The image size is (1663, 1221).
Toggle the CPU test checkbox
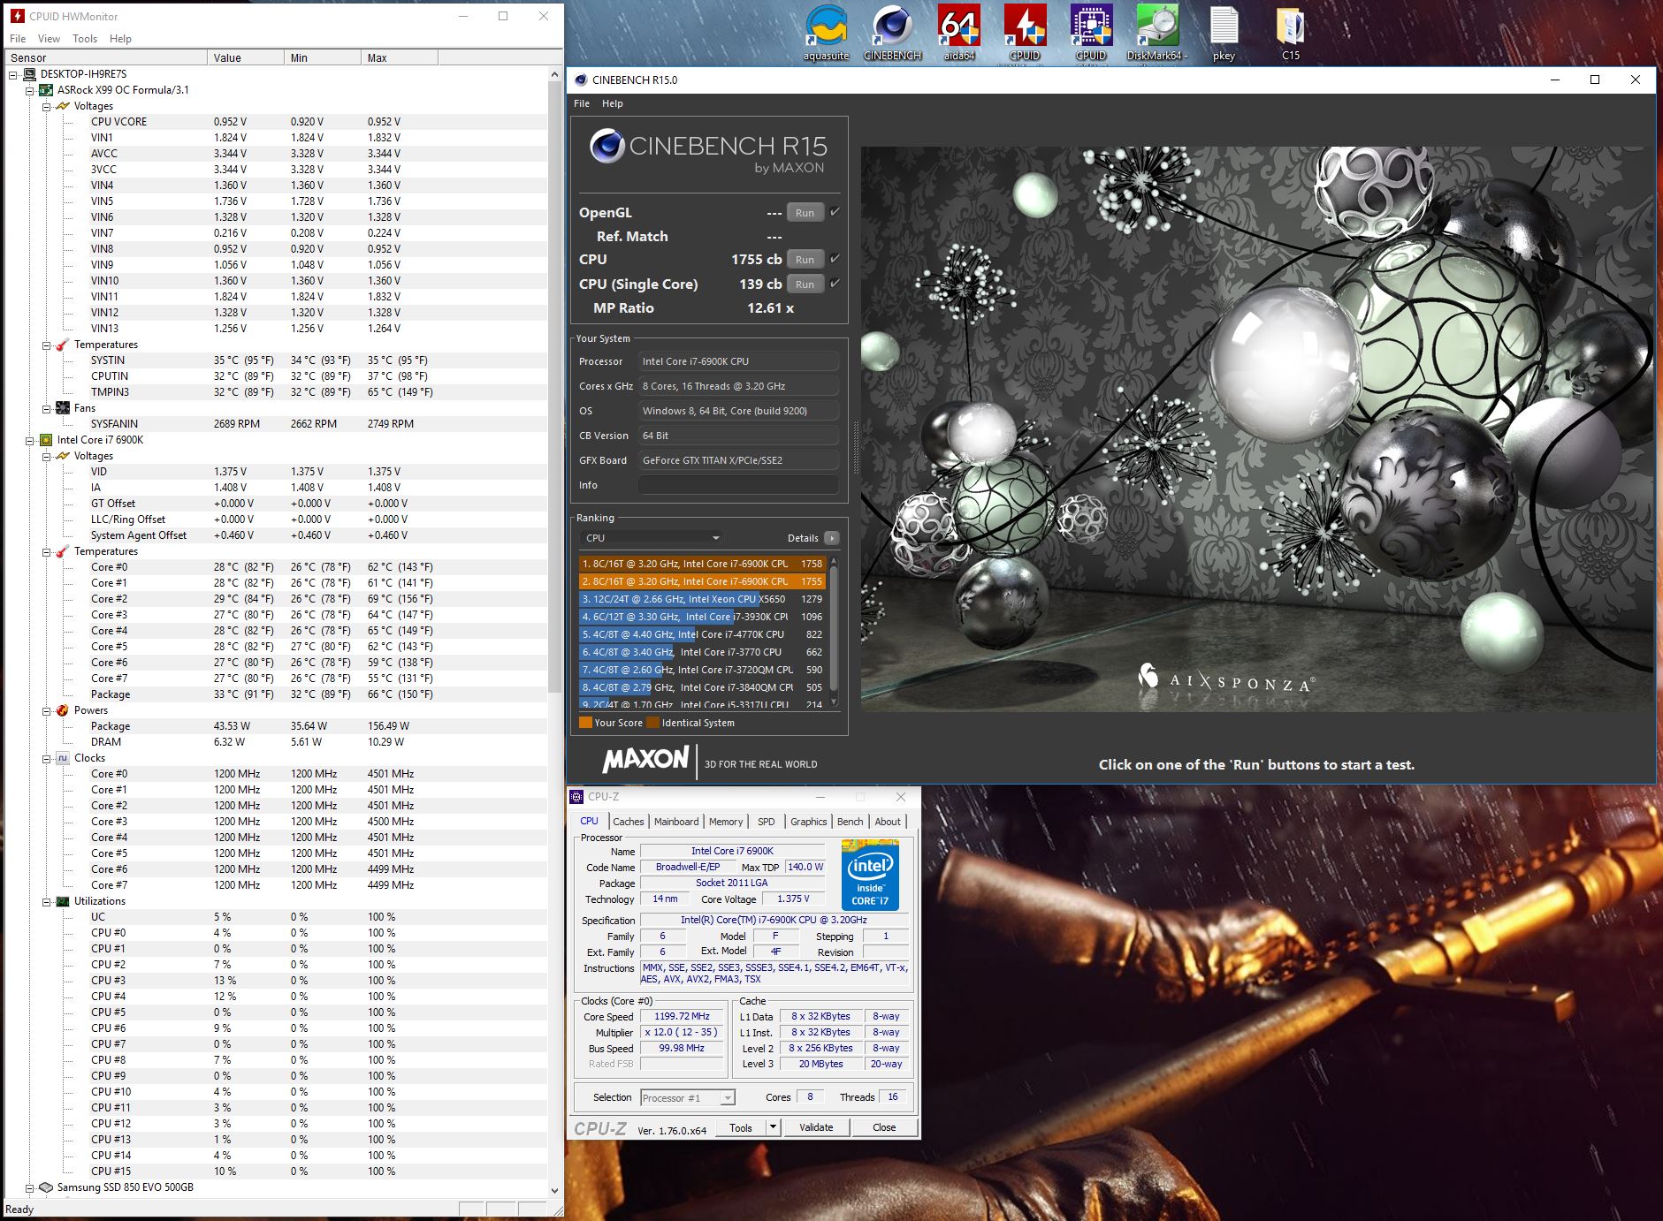835,259
